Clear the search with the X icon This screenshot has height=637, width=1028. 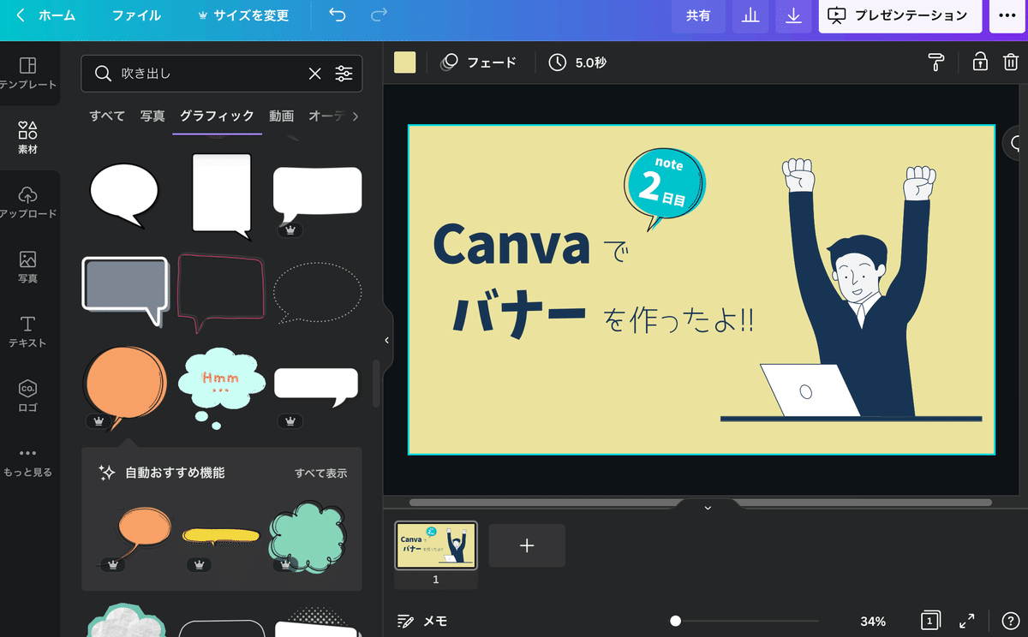(x=315, y=74)
